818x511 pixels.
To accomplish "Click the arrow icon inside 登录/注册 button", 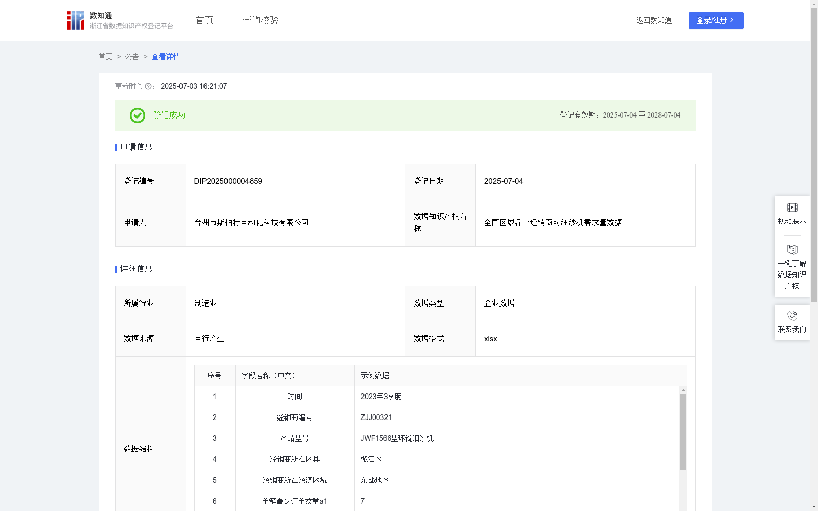I will click(732, 20).
